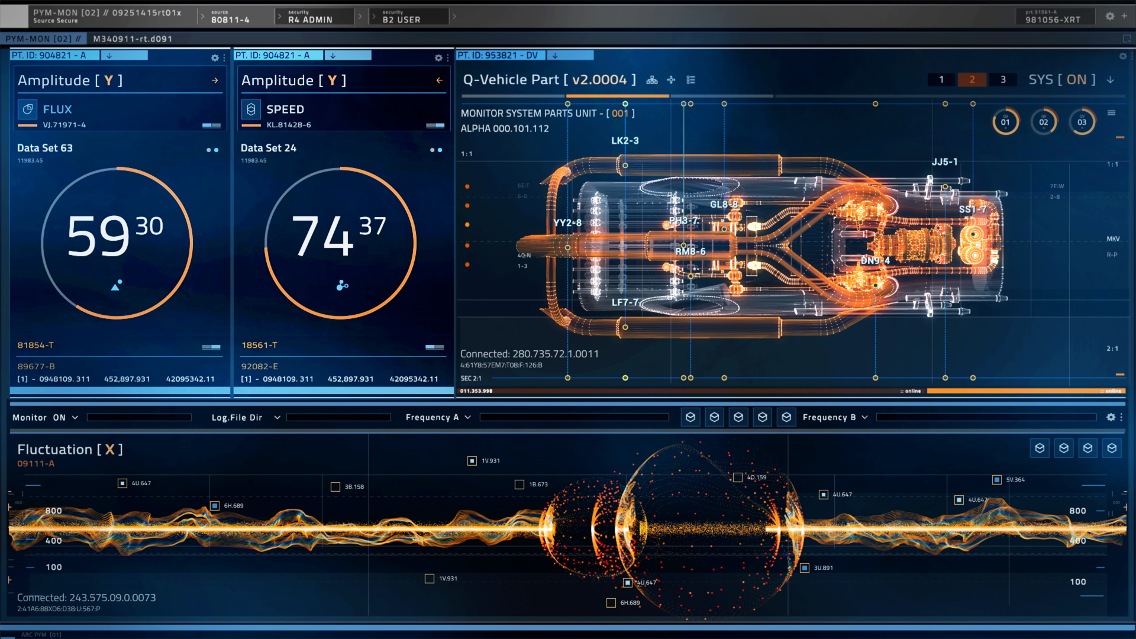
Task: Select the R4 ADMIN security tab
Action: click(310, 17)
